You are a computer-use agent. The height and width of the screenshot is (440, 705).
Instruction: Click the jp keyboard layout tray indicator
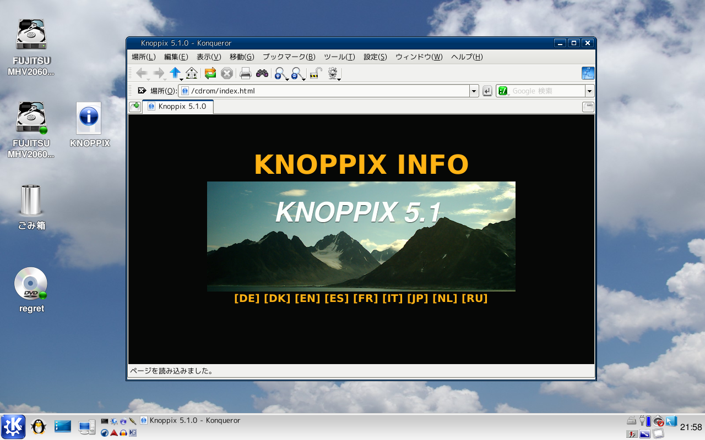[x=632, y=434]
